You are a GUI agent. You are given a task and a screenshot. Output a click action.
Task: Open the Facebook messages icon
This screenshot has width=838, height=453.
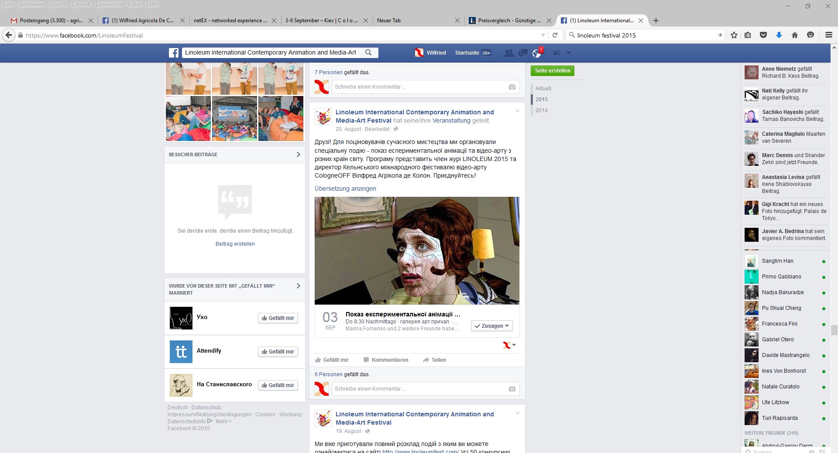(x=522, y=53)
